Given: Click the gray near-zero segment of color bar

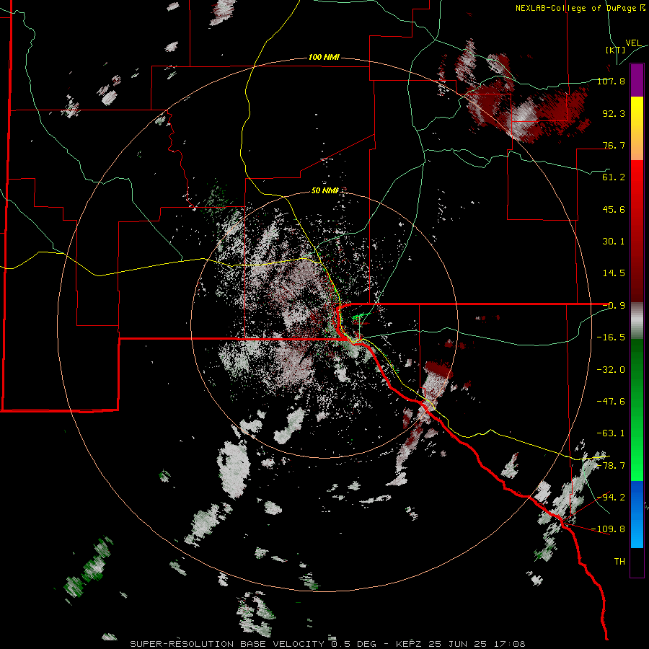Looking at the screenshot, I should click(637, 321).
